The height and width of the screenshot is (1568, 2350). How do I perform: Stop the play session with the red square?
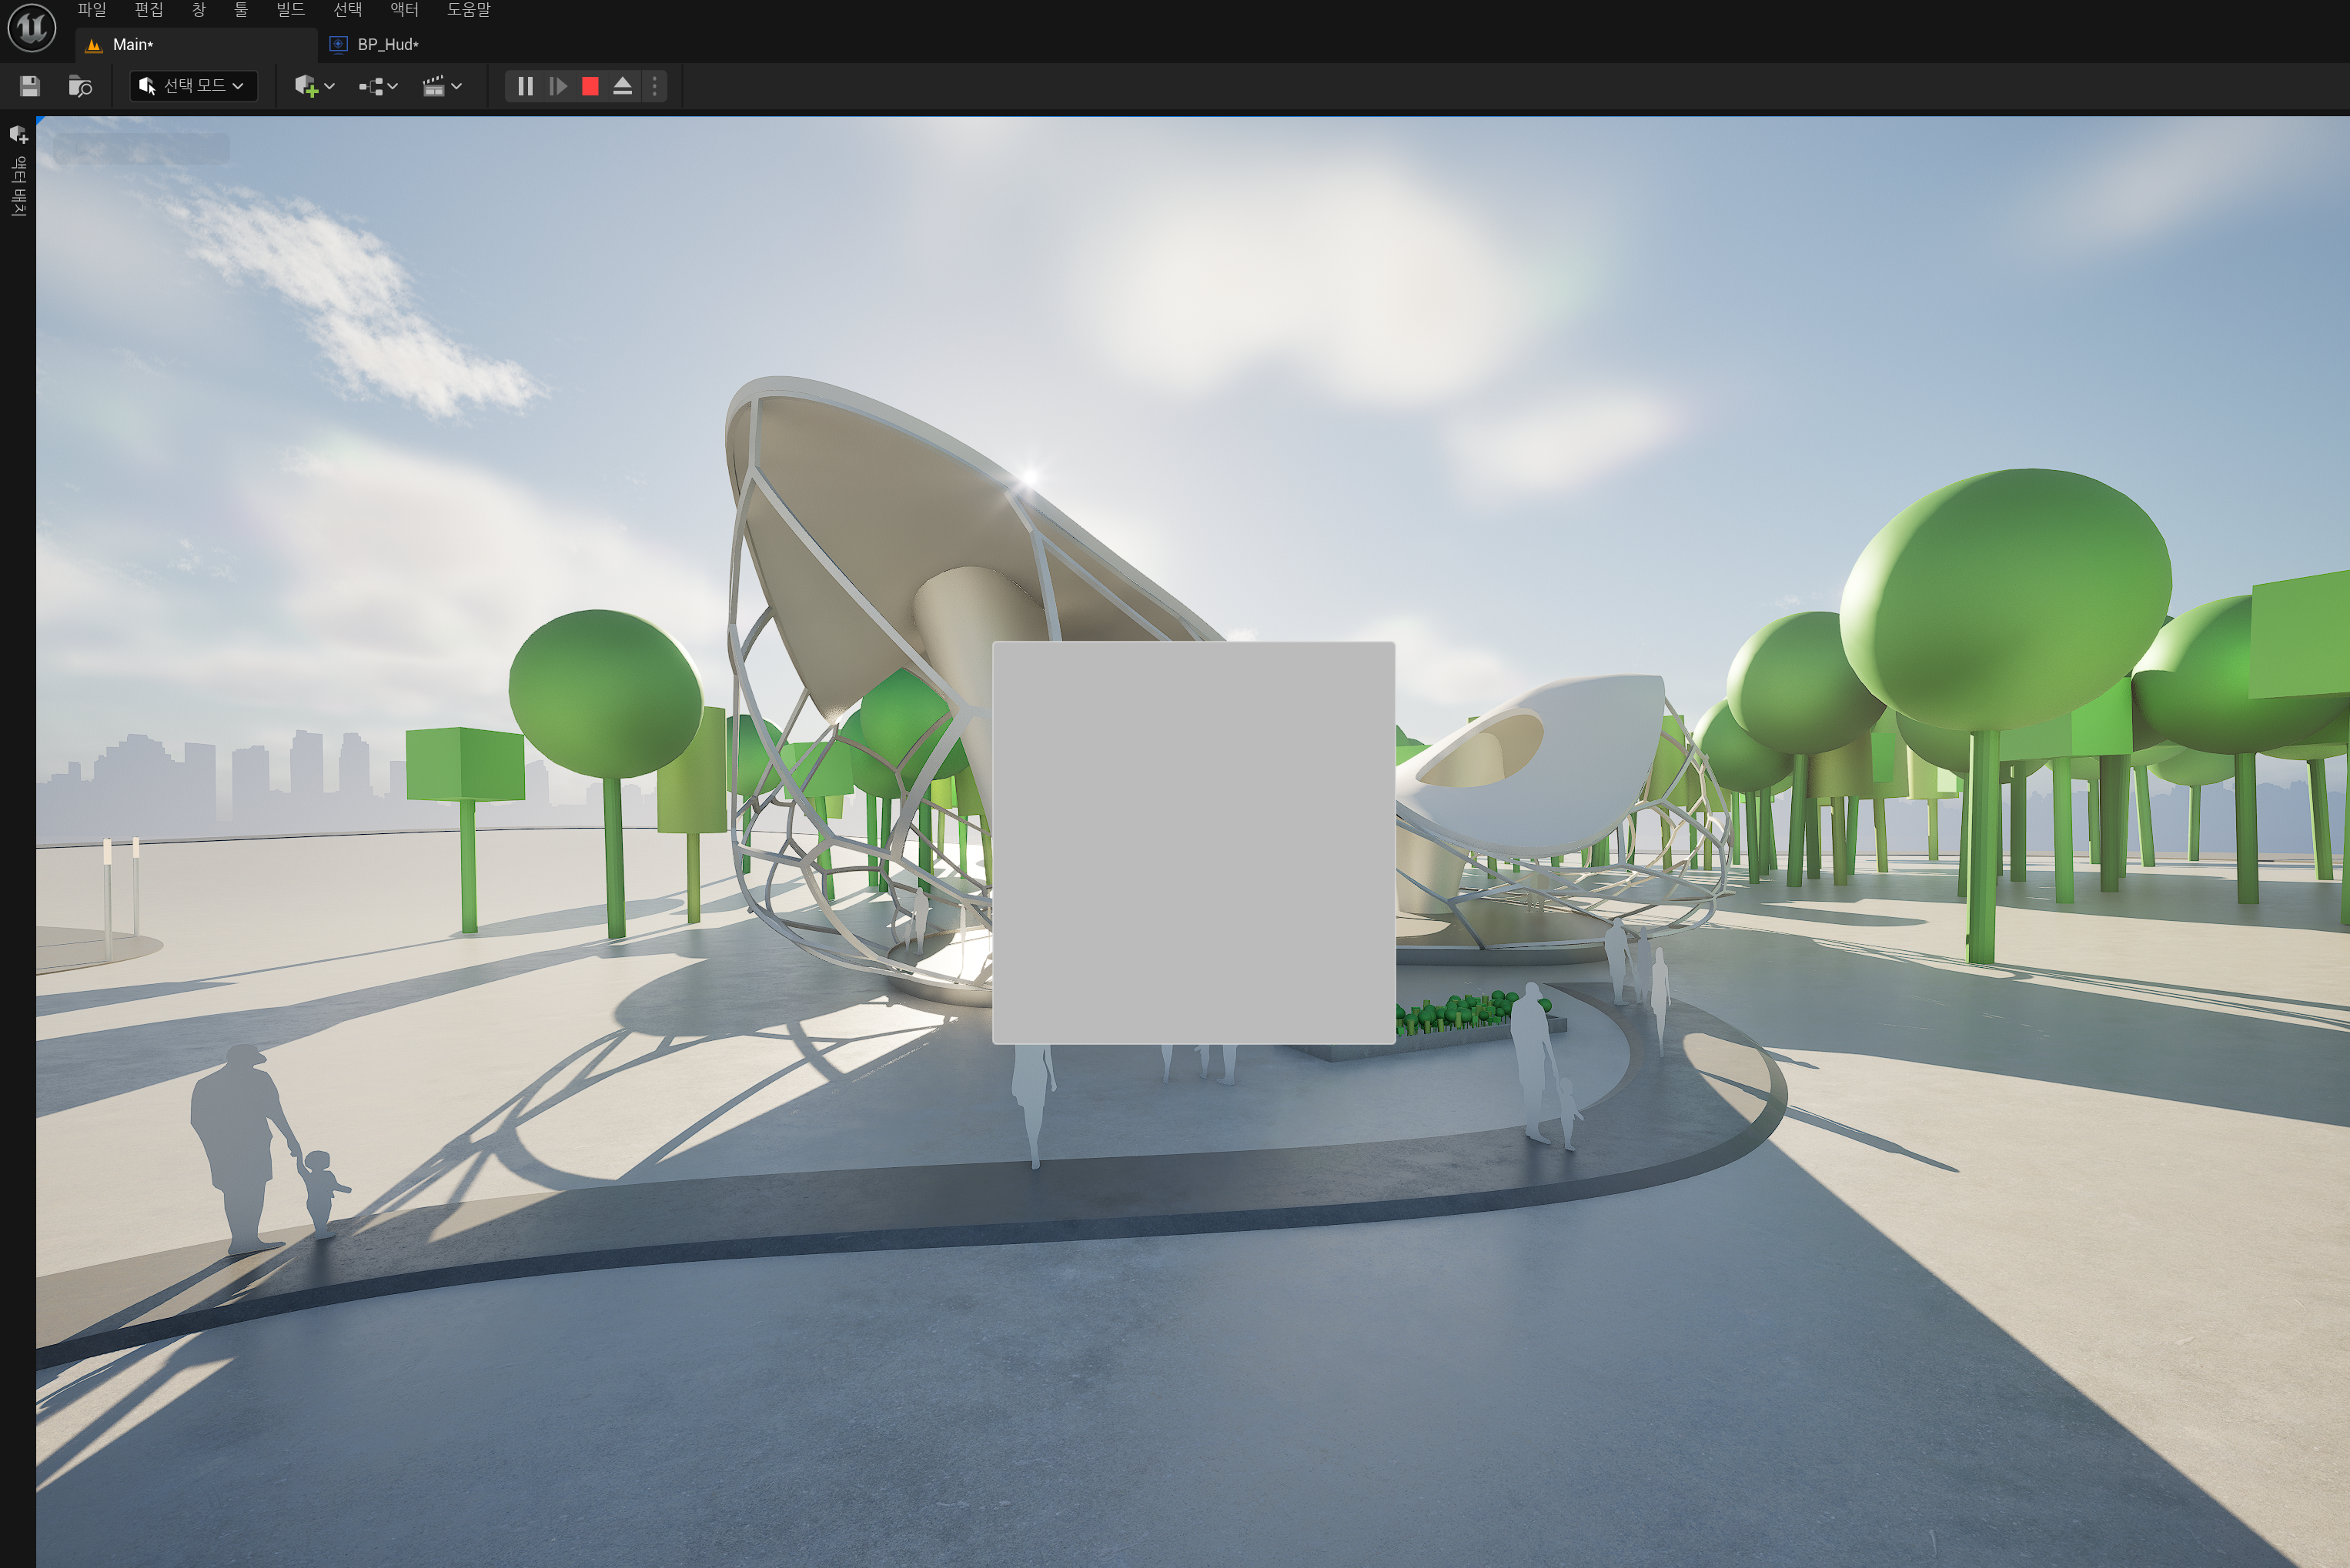point(590,86)
